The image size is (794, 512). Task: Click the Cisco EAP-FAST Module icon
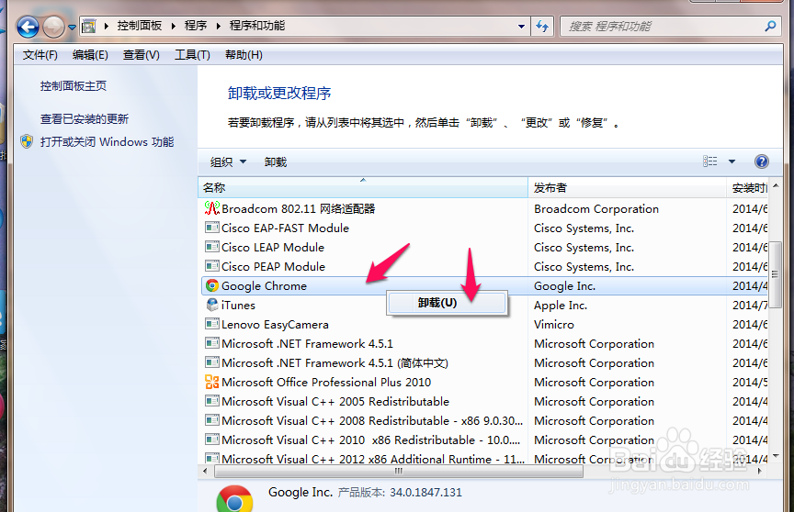coord(212,228)
